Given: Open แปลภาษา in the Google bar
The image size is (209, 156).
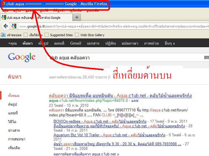Looking at the screenshot, I should point(130,43).
